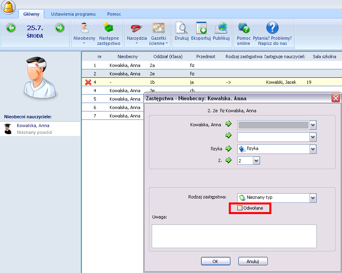Screen dimensions: 342x273
Task: Expand the Nieobecny toolbar dropdown arrow
Action: click(84, 43)
